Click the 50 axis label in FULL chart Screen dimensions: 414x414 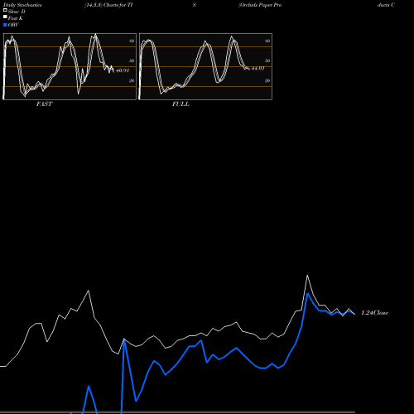267,60
